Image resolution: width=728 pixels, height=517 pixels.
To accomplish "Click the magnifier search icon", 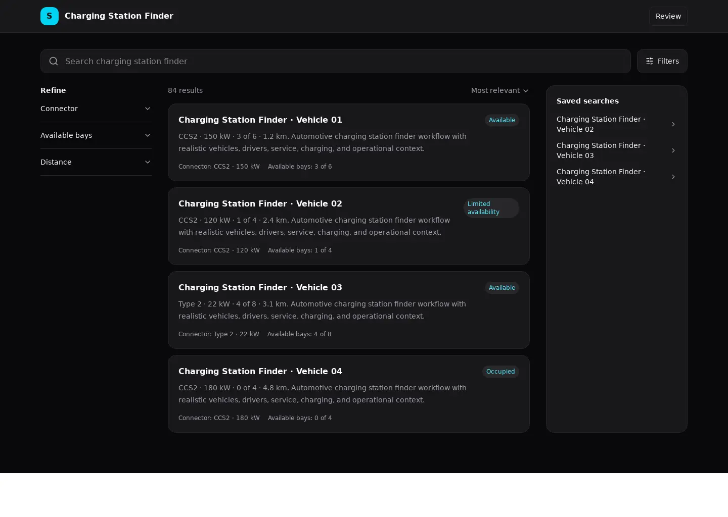I will (x=54, y=61).
